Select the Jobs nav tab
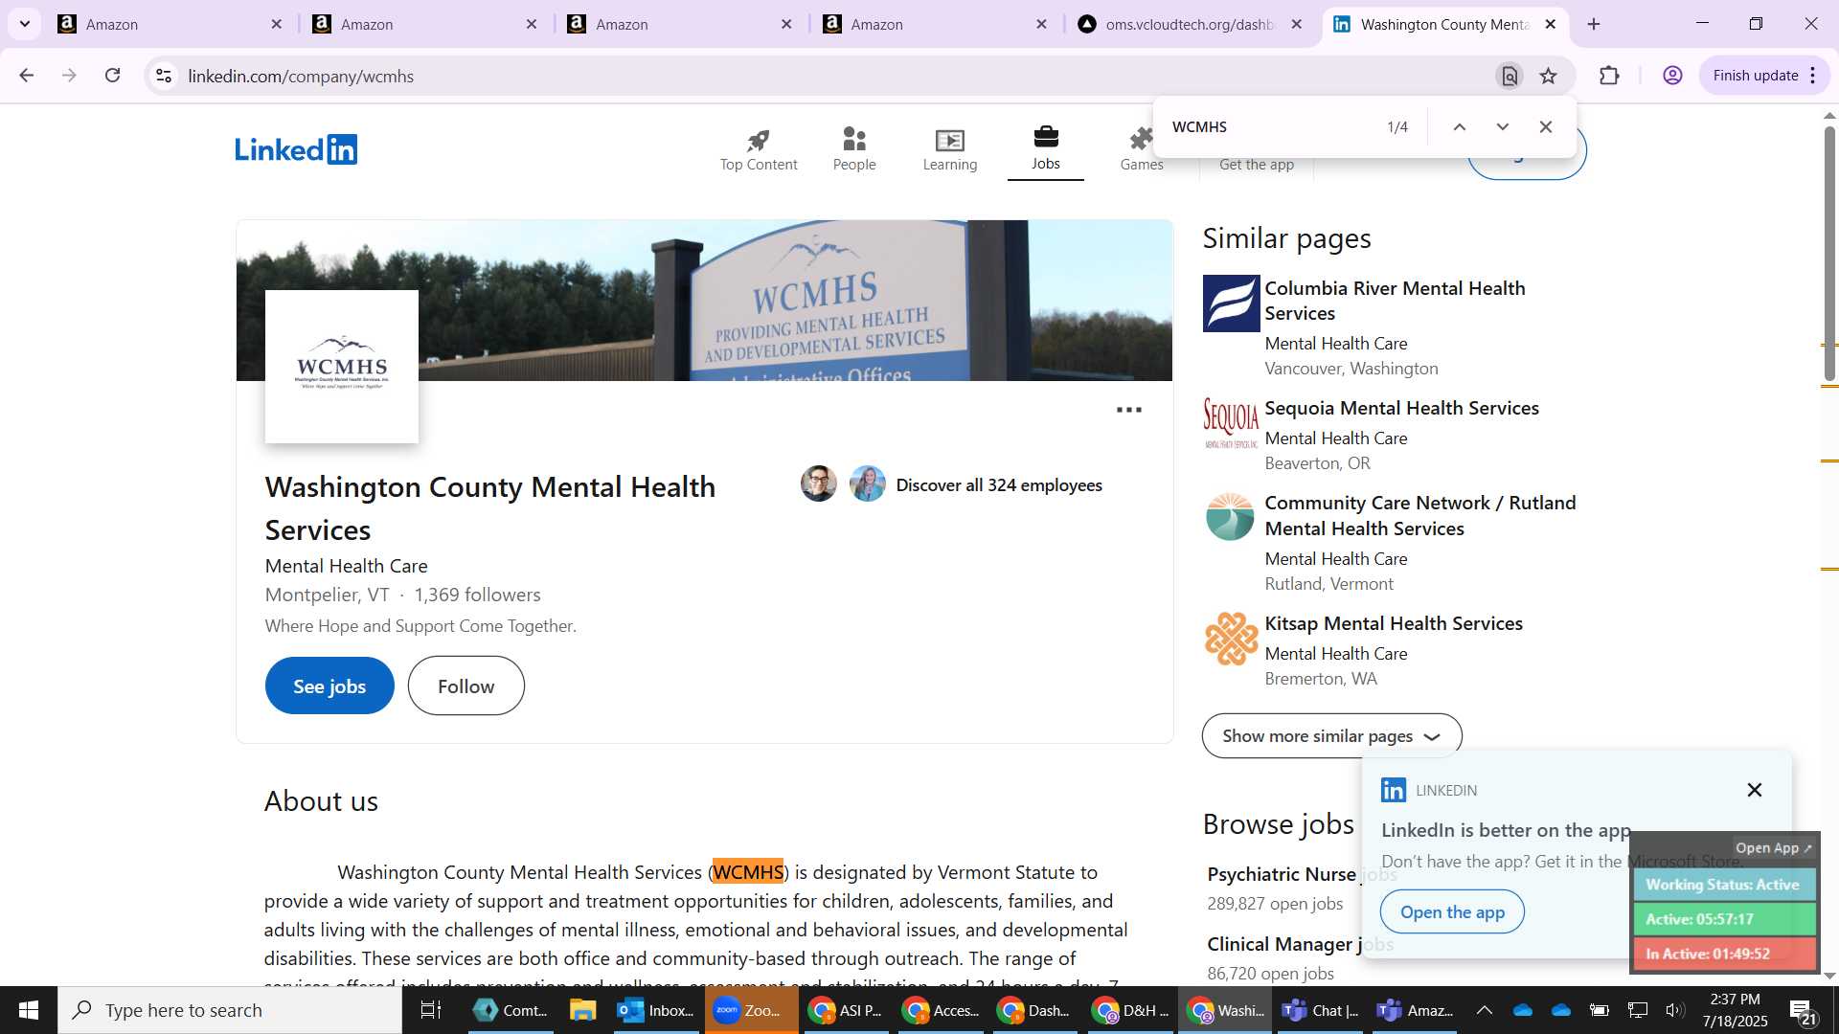Image resolution: width=1839 pixels, height=1034 pixels. click(x=1046, y=150)
